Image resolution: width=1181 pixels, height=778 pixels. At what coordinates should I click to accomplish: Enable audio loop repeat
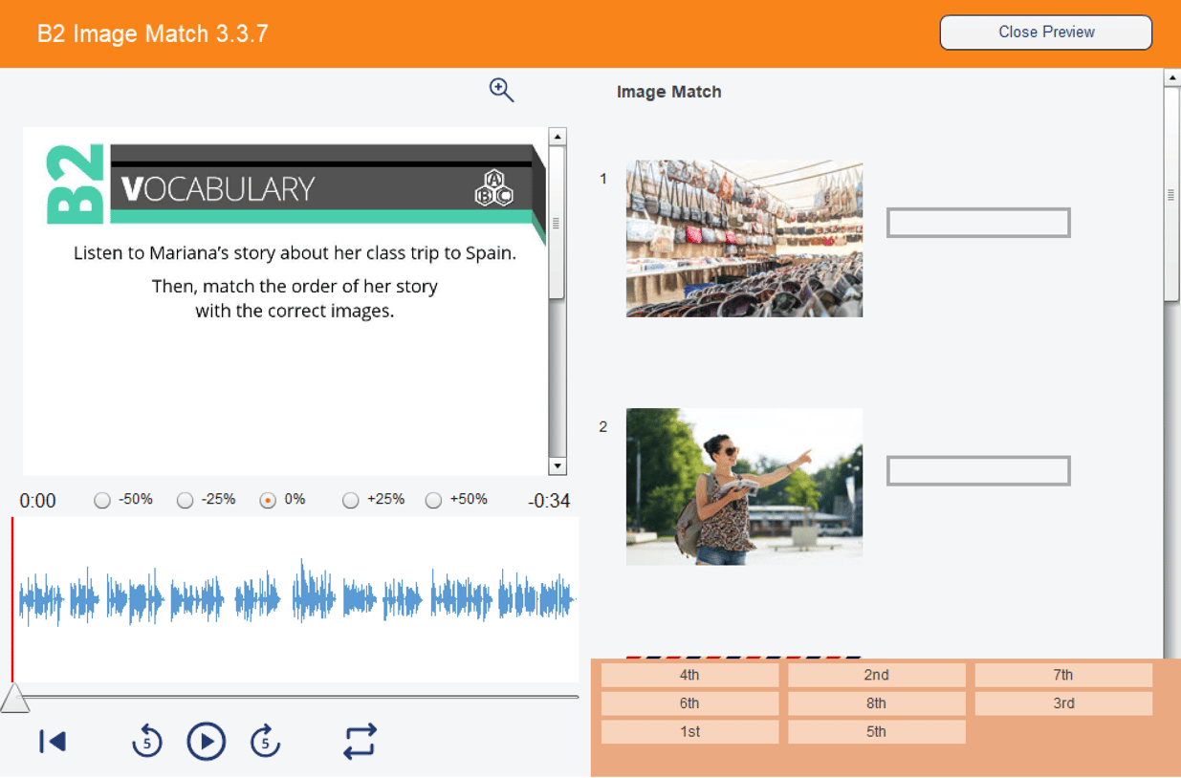click(x=360, y=741)
